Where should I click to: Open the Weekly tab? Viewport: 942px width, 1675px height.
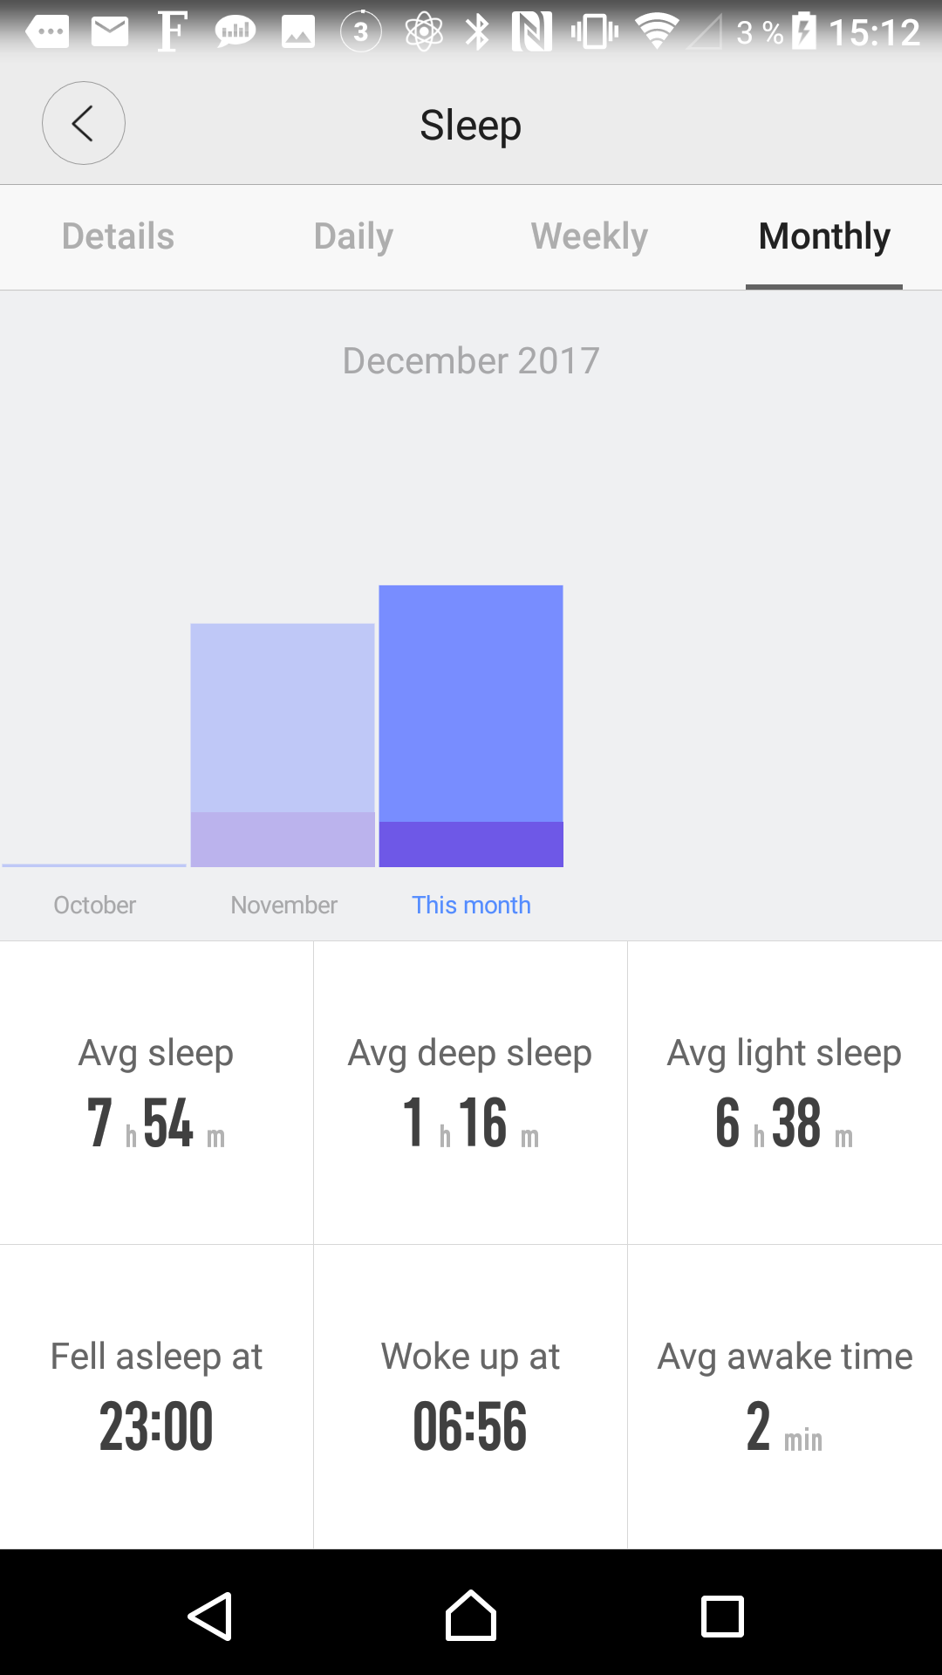coord(589,236)
